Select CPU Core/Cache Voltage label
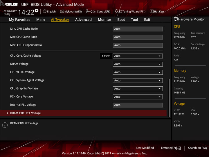 [26, 56]
